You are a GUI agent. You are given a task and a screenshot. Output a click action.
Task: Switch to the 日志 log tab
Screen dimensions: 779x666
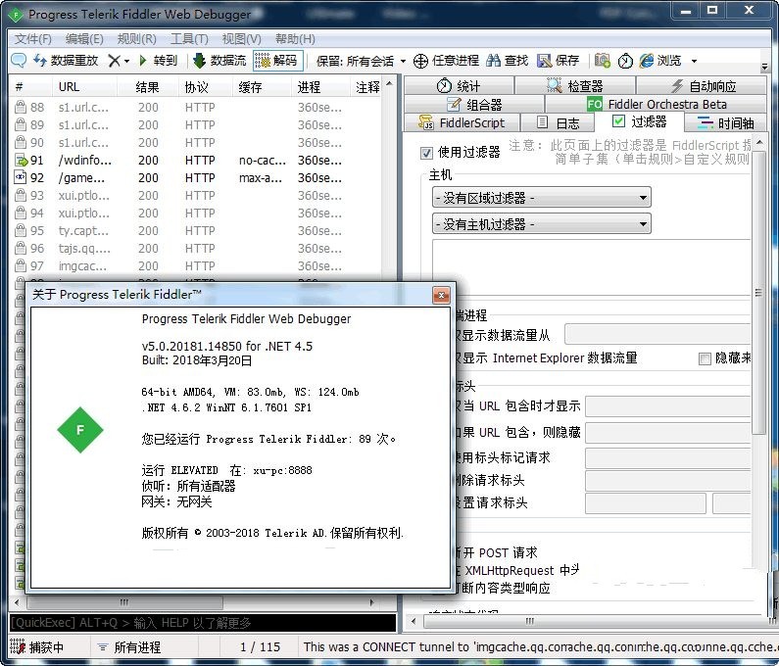[x=558, y=122]
